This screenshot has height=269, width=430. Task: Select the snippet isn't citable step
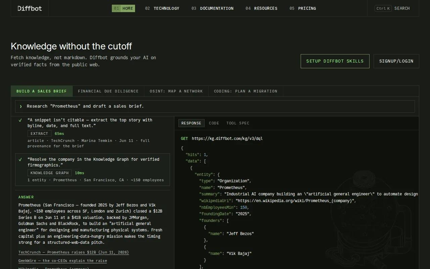point(93,133)
